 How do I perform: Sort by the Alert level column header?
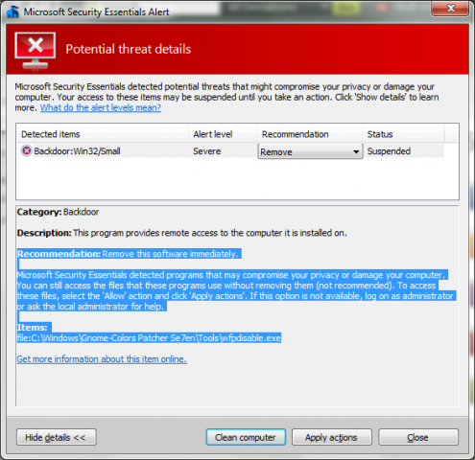223,134
